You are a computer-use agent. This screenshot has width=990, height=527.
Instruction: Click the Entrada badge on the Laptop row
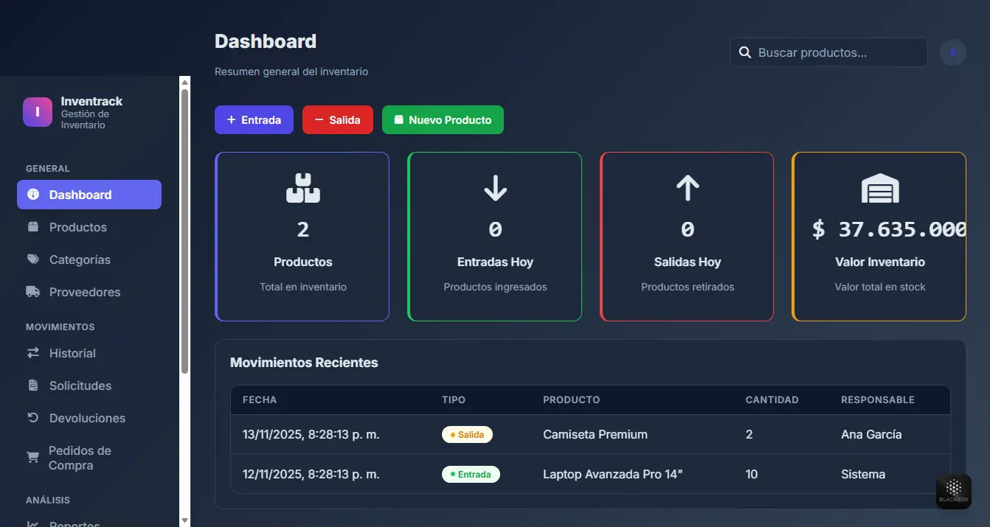[471, 474]
